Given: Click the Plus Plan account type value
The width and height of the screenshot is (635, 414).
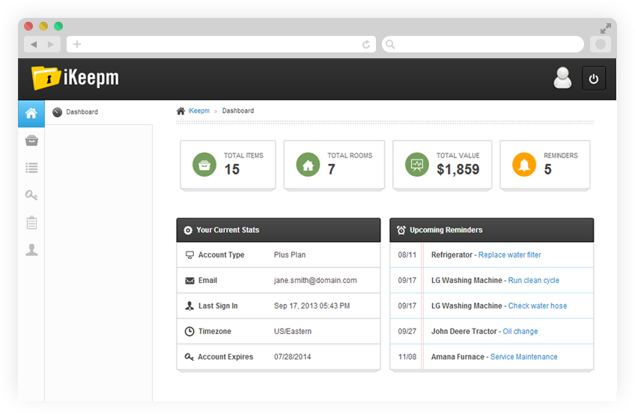Looking at the screenshot, I should point(290,255).
